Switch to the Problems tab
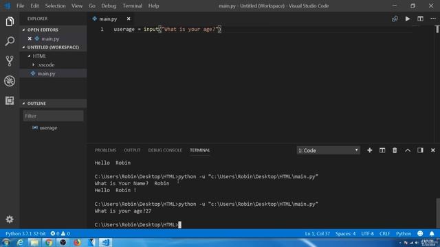Viewport: 440px width, 247px height. tap(105, 150)
